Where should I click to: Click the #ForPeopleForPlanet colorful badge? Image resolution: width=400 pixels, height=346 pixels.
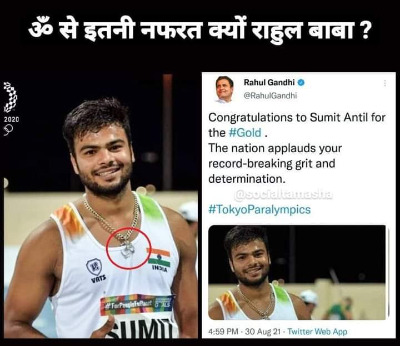coord(137,304)
